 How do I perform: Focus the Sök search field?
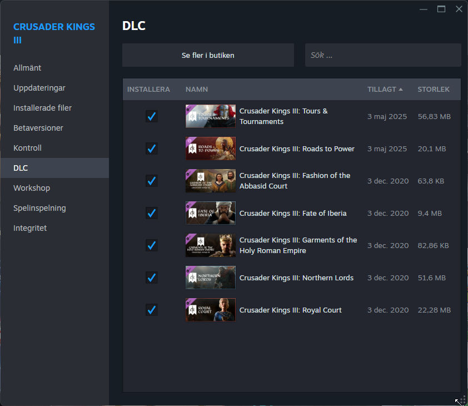[383, 55]
